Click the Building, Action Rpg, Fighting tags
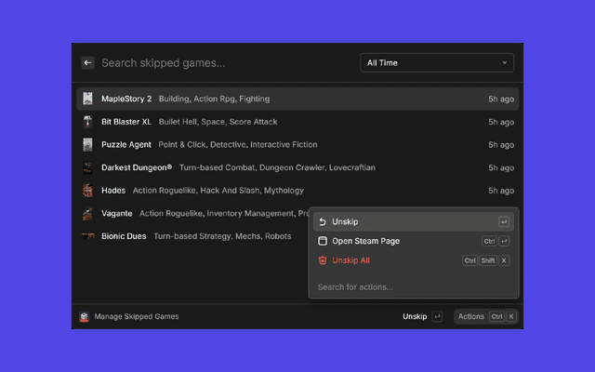 coord(215,99)
